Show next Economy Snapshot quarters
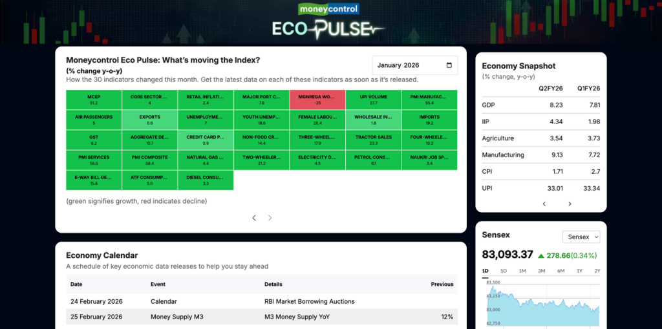Image resolution: width=662 pixels, height=329 pixels. (x=570, y=204)
